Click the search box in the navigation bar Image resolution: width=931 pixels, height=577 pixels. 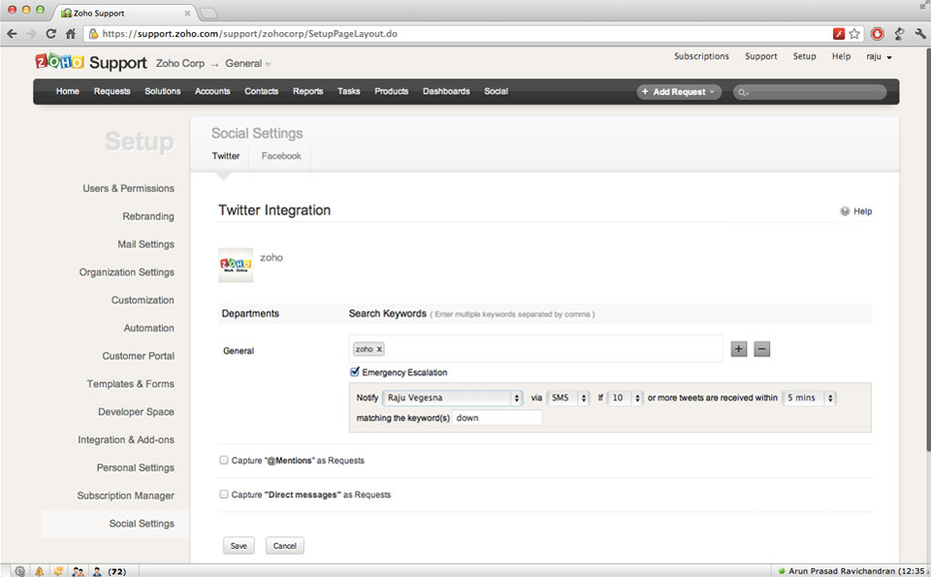coord(810,92)
